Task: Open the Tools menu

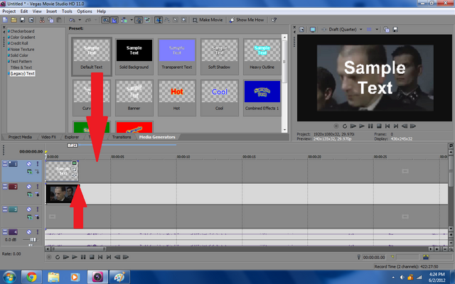Action: click(67, 11)
